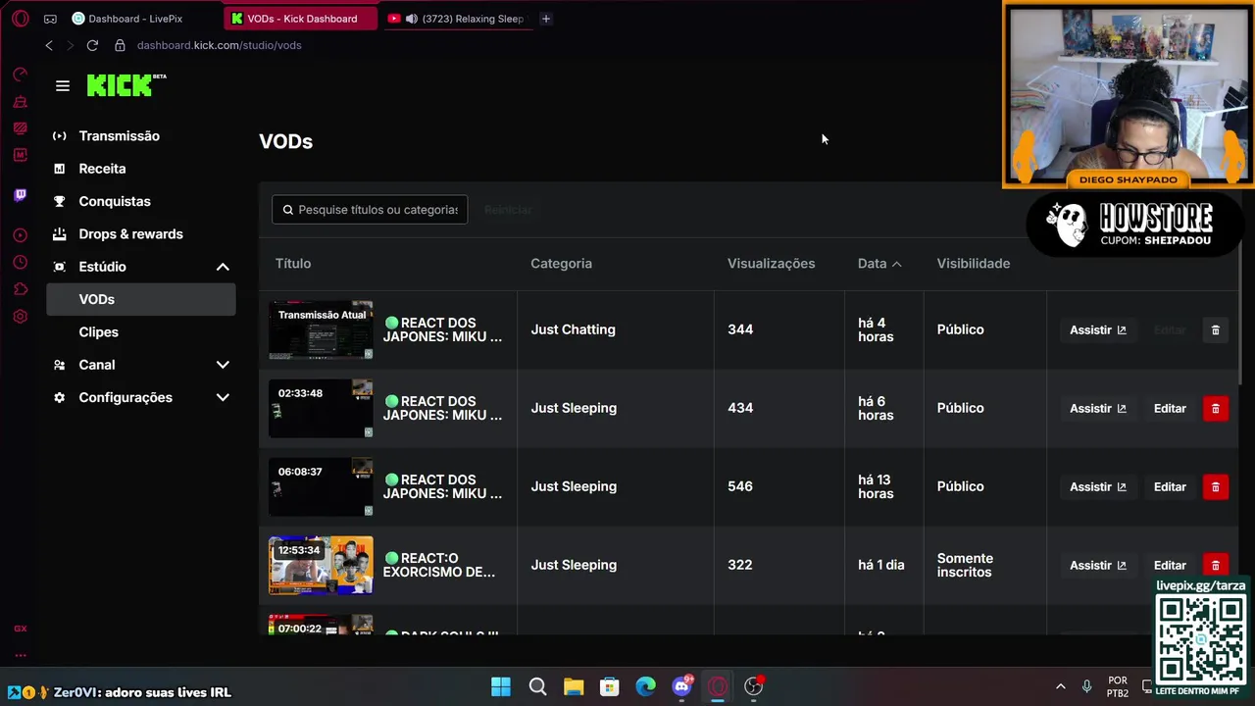Click Editar for the 12:53:34 VOD
This screenshot has height=706, width=1255.
(x=1170, y=565)
